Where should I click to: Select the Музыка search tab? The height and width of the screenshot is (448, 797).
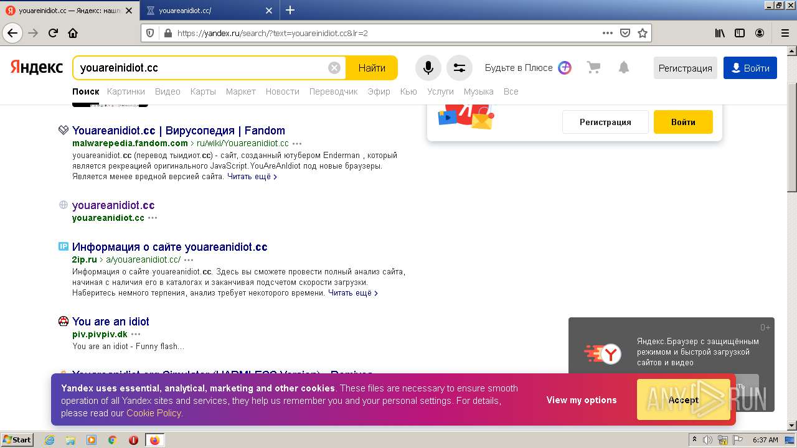[x=479, y=91]
